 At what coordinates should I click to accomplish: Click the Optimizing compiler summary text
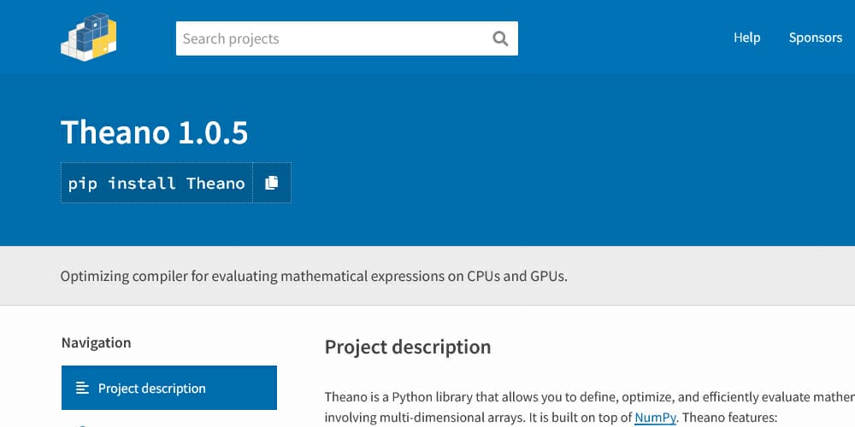click(x=314, y=276)
